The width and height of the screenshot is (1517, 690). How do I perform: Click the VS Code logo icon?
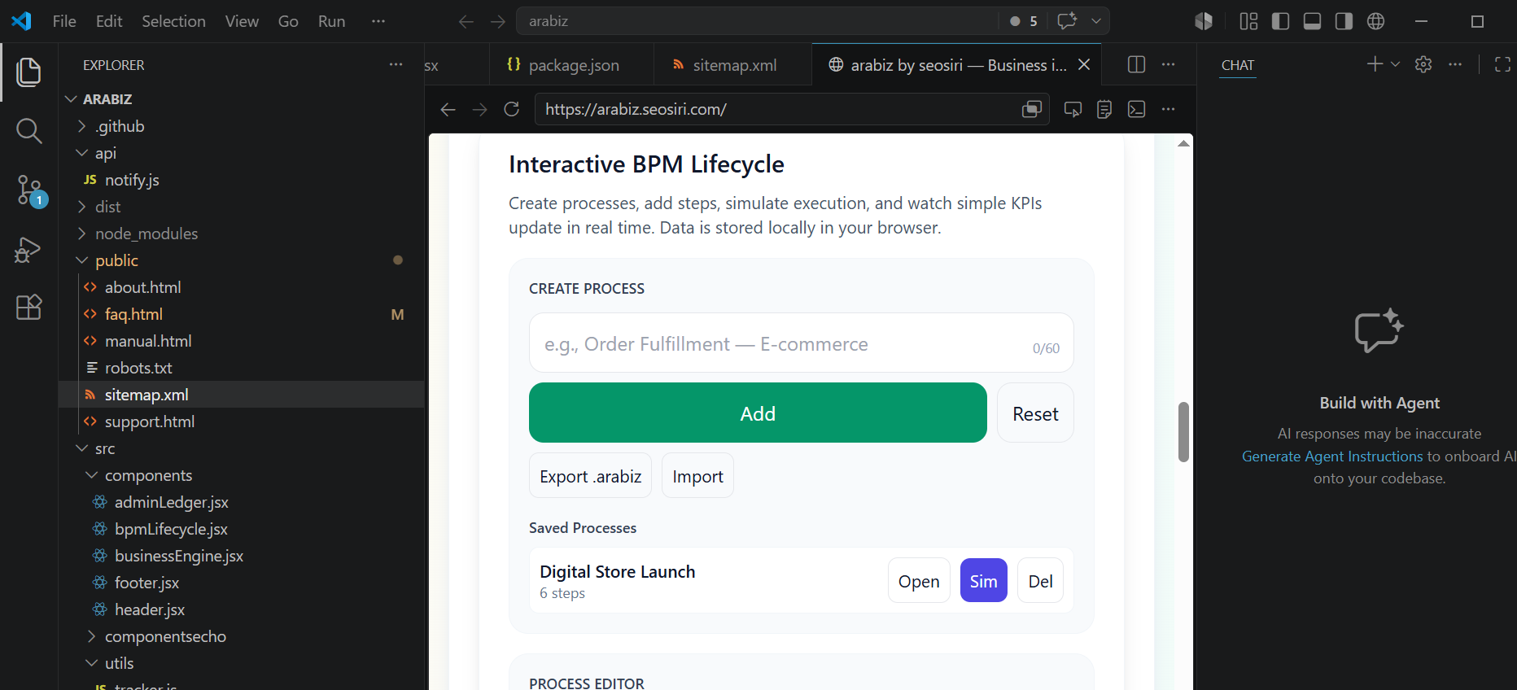click(x=21, y=21)
